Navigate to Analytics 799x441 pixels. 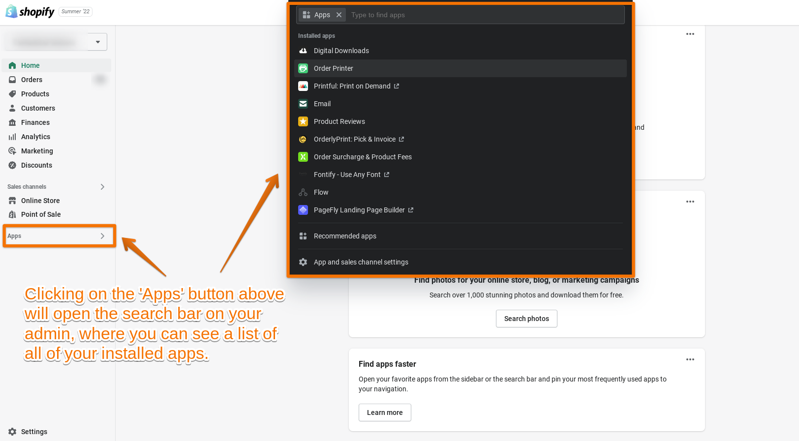pyautogui.click(x=35, y=137)
